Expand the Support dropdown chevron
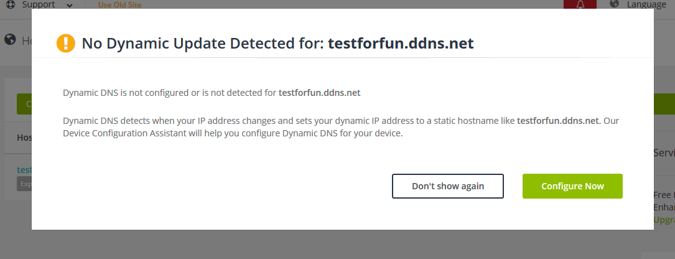675x259 pixels. point(69,5)
